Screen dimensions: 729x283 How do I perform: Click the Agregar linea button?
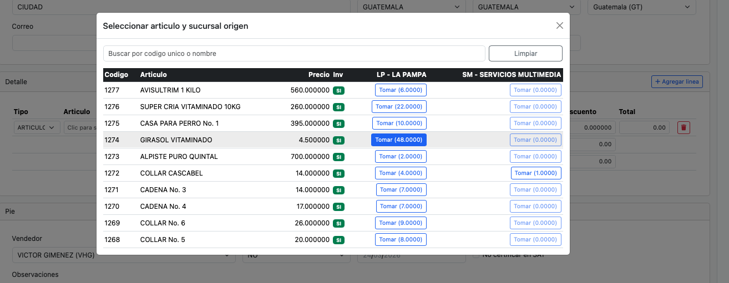[677, 81]
